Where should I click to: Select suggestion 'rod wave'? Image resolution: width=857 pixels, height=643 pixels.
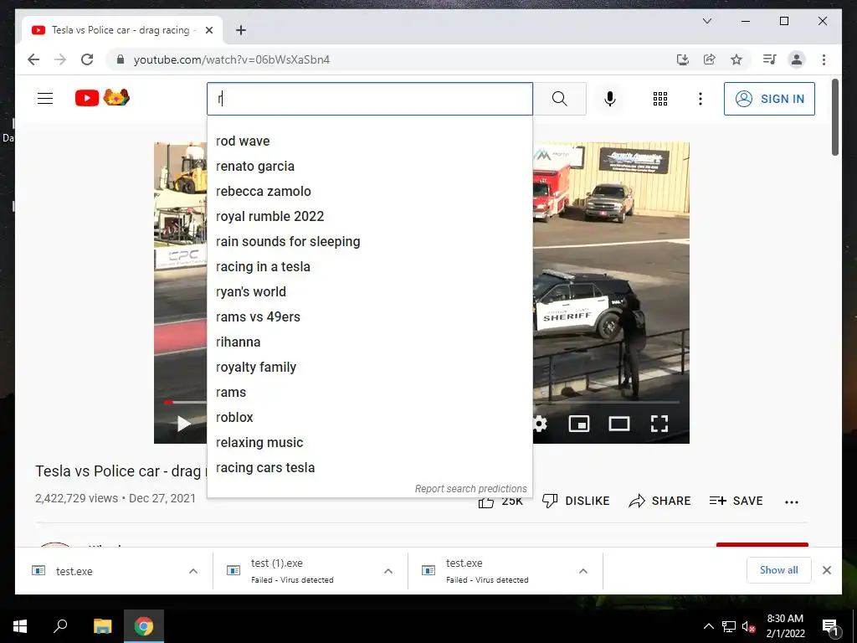[369, 141]
